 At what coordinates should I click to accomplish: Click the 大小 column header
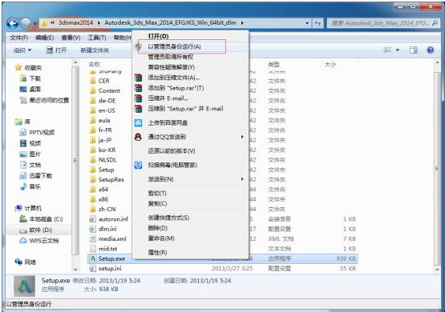click(x=330, y=65)
